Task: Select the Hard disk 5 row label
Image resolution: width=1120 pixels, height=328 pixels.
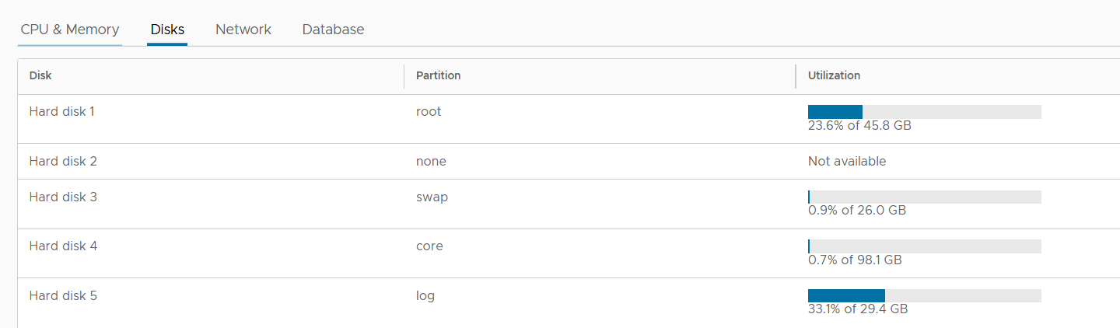Action: pyautogui.click(x=63, y=295)
